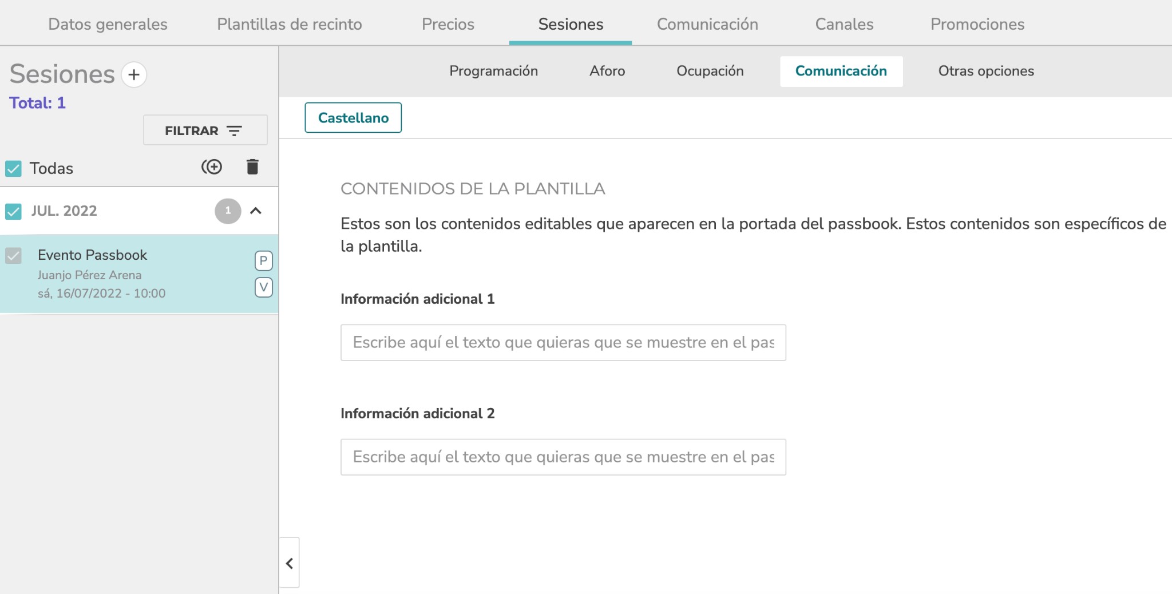Open the Ocupación subtab
The height and width of the screenshot is (594, 1172).
pos(710,71)
